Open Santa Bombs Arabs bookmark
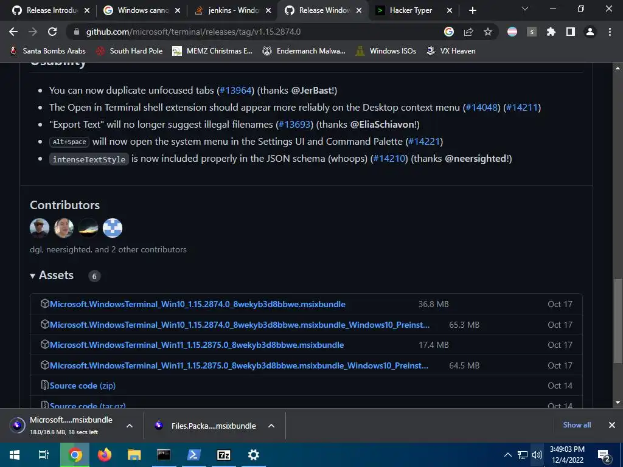This screenshot has width=623, height=467. (47, 51)
